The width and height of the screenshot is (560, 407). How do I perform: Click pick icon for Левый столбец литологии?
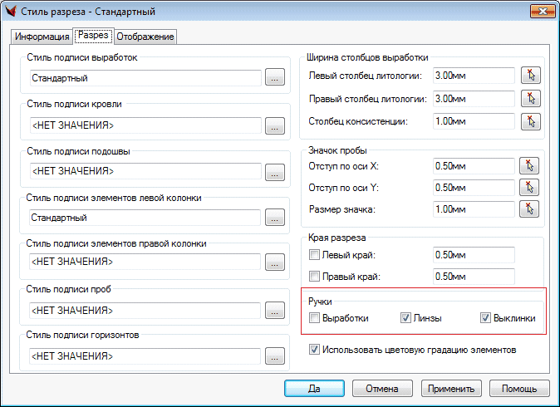(x=529, y=76)
